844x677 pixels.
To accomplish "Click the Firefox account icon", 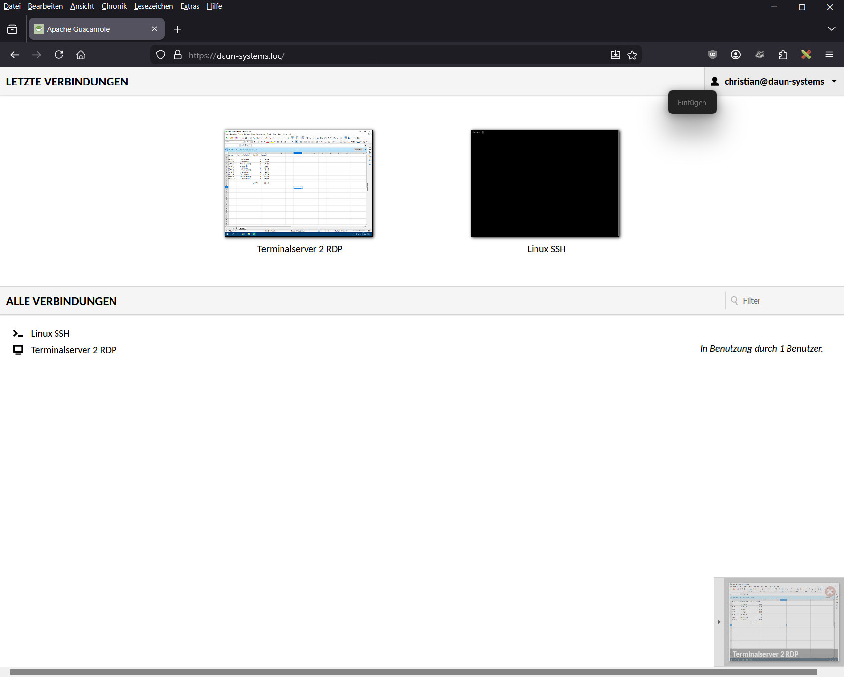I will click(x=735, y=55).
